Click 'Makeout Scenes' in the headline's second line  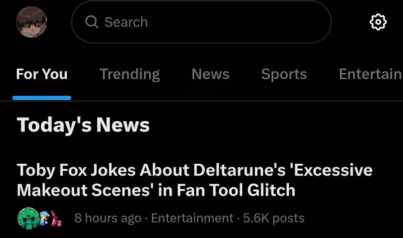coord(83,190)
